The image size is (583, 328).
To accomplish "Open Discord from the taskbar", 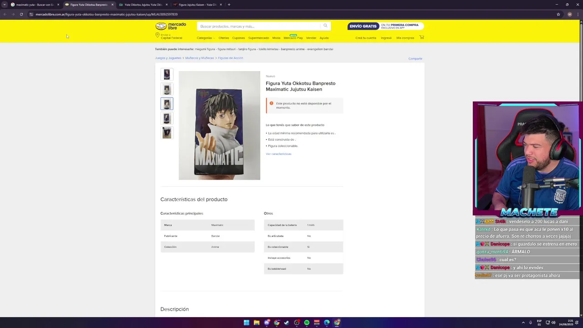I will click(x=266, y=323).
